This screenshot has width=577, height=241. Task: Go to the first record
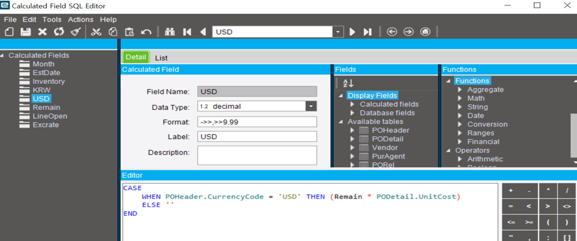pyautogui.click(x=187, y=32)
